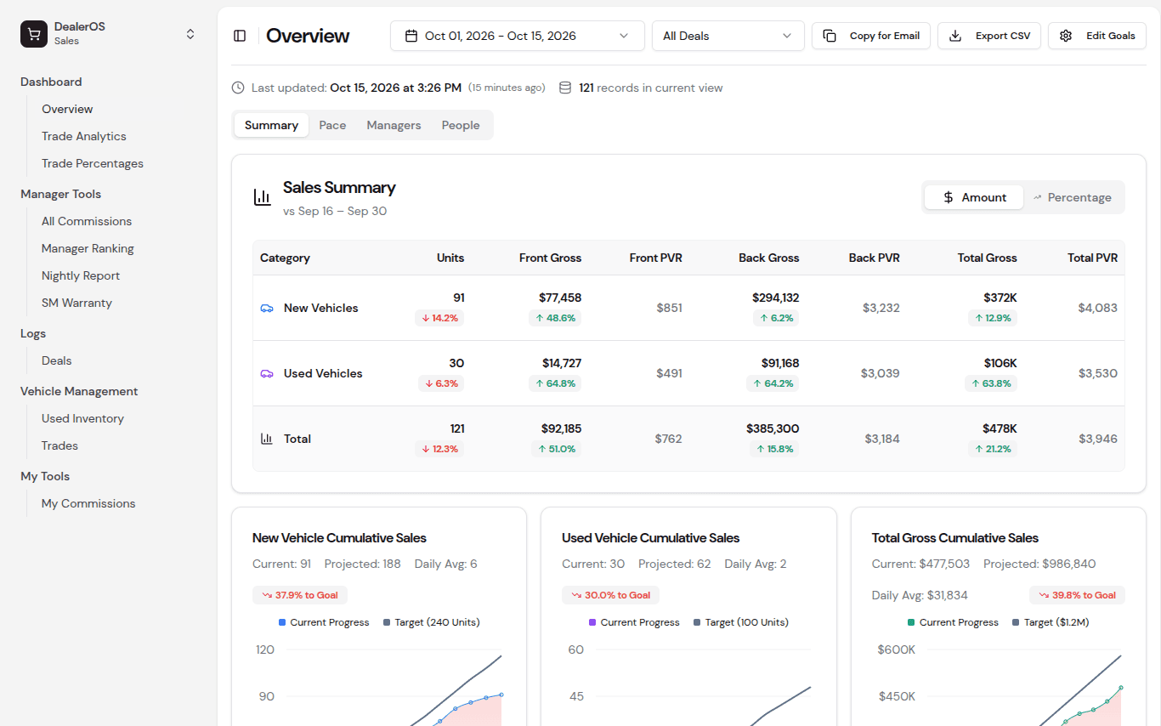Open Used Inventory page
The height and width of the screenshot is (726, 1161).
pos(82,418)
